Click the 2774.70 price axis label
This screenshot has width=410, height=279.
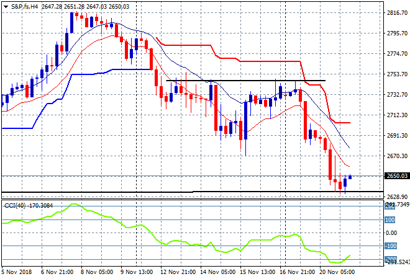coord(397,53)
